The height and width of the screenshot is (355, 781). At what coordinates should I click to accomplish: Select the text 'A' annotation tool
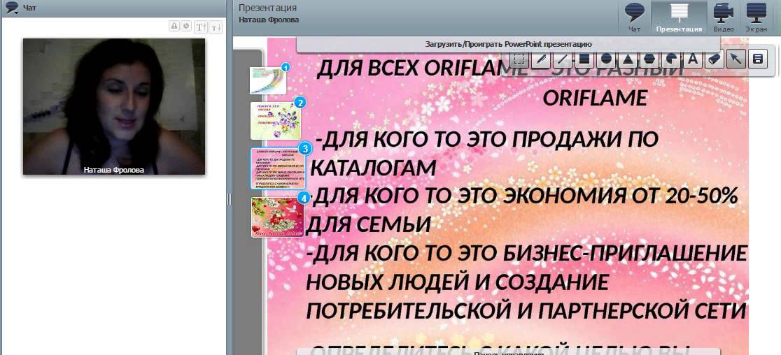tap(692, 59)
